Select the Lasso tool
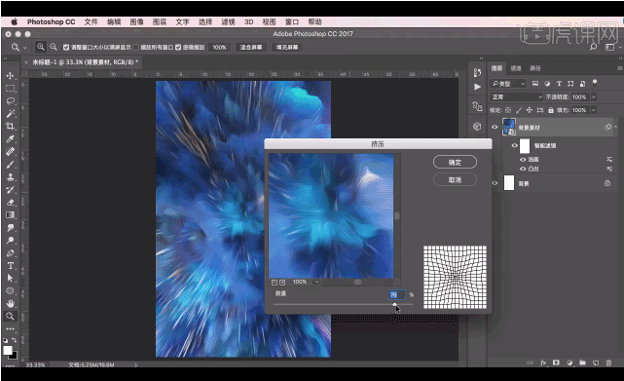The height and width of the screenshot is (381, 624). click(11, 100)
